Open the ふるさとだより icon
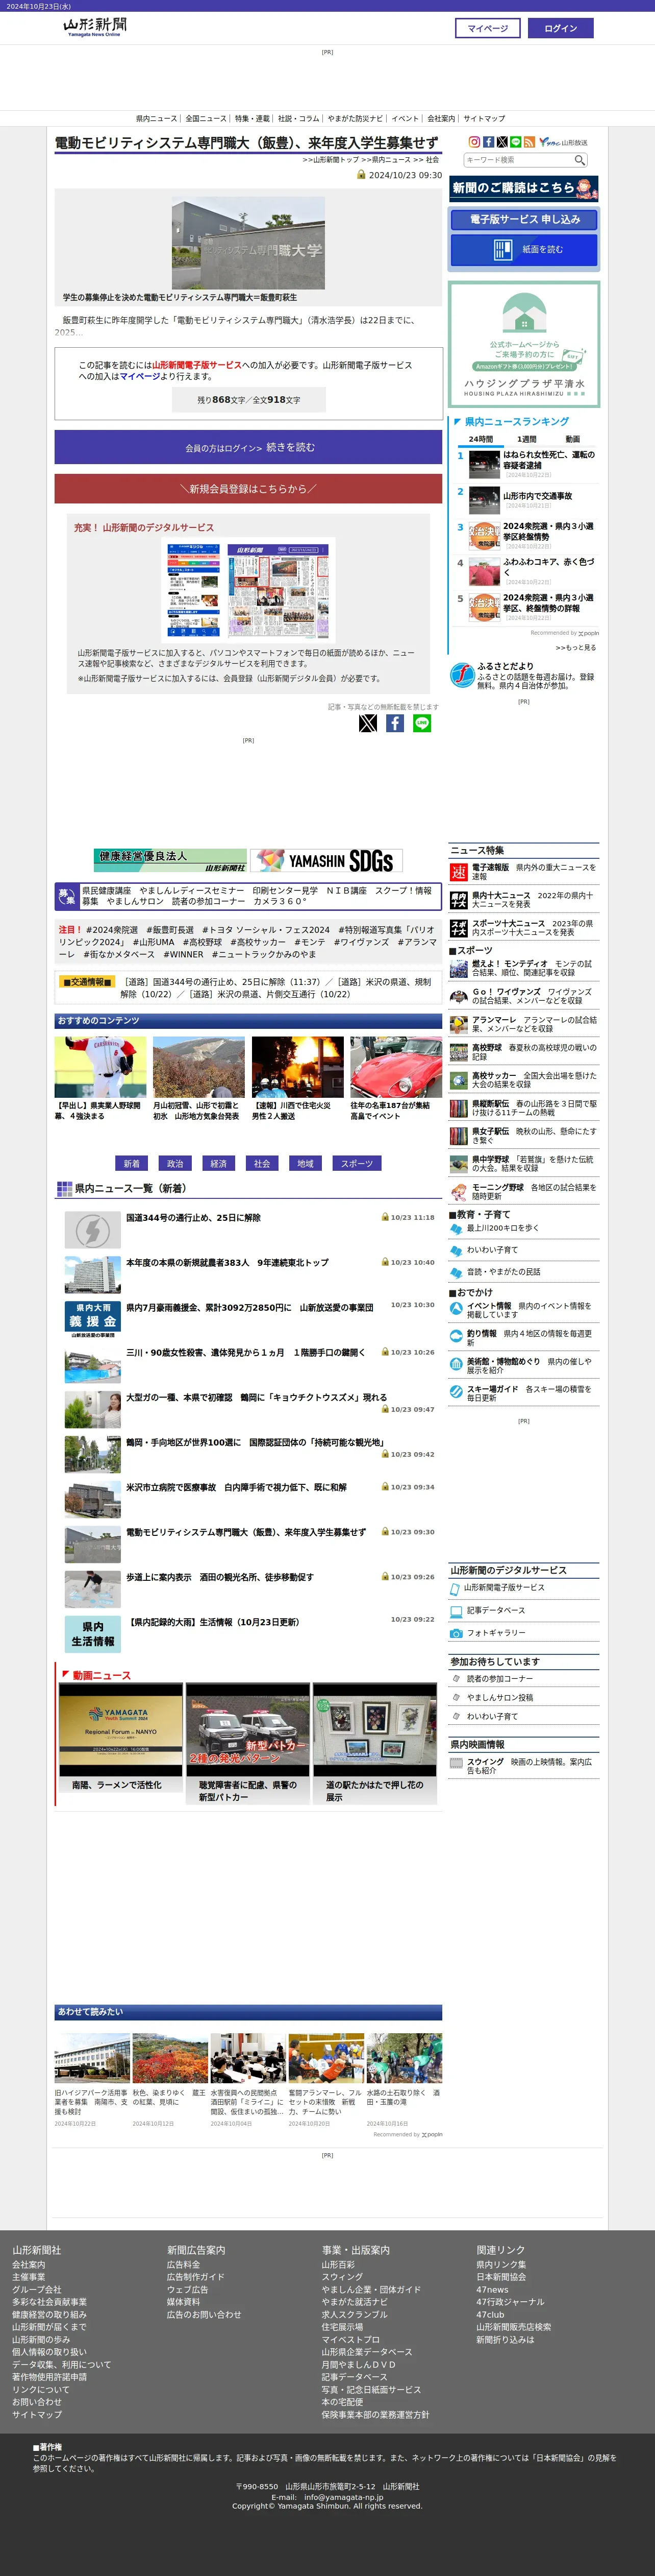The height and width of the screenshot is (2576, 655). (x=461, y=675)
